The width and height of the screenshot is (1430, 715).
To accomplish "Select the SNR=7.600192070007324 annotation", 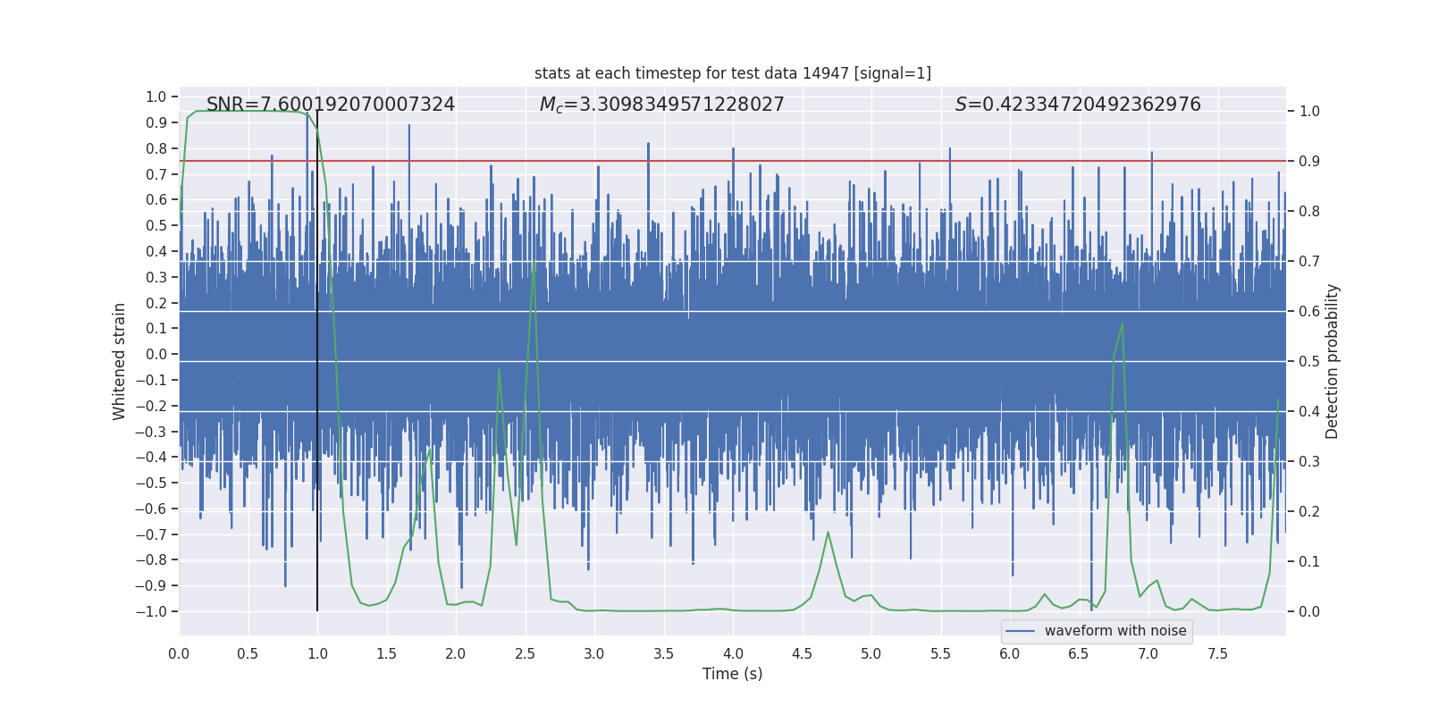I will tap(331, 105).
